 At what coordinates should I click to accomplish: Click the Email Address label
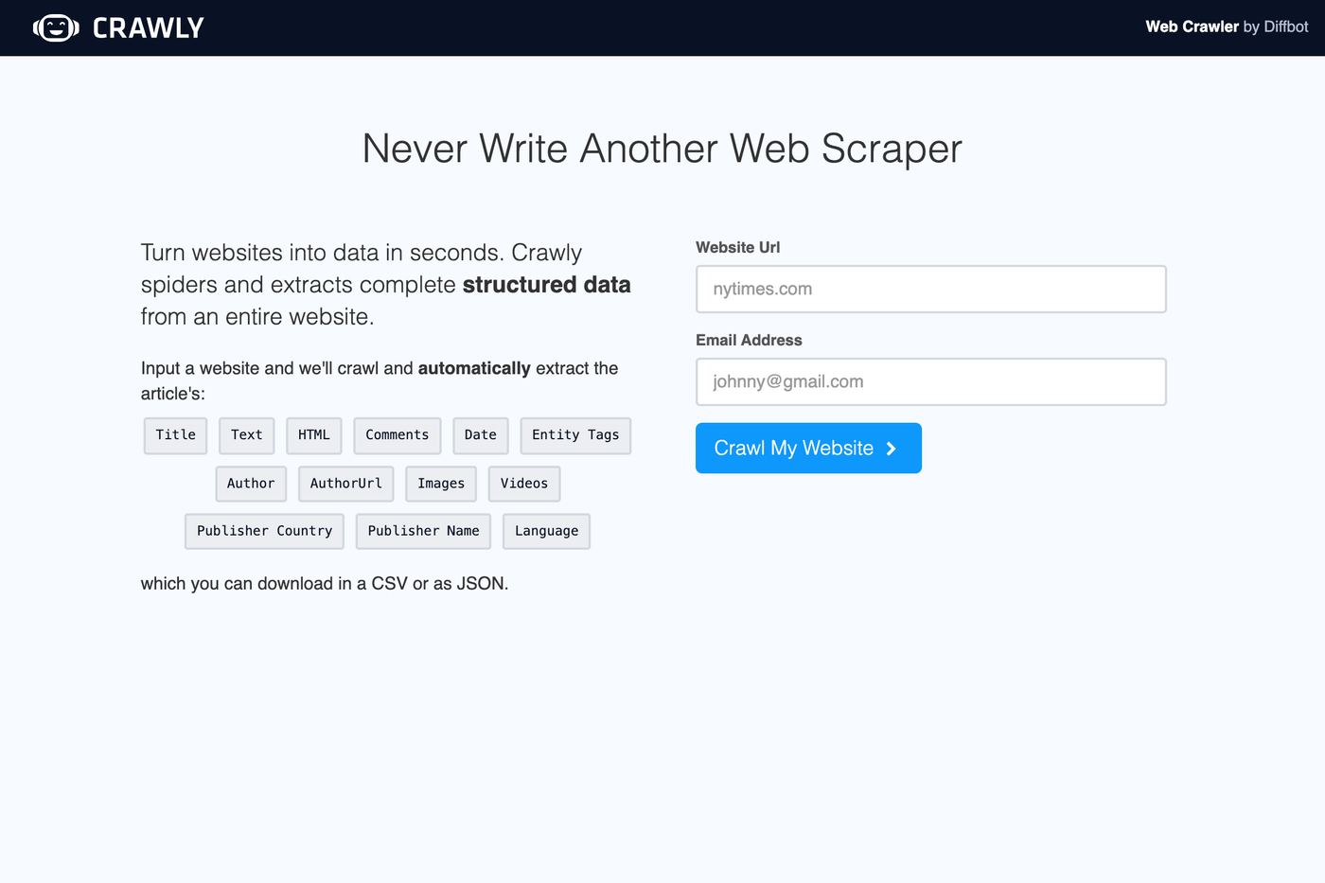pos(749,340)
